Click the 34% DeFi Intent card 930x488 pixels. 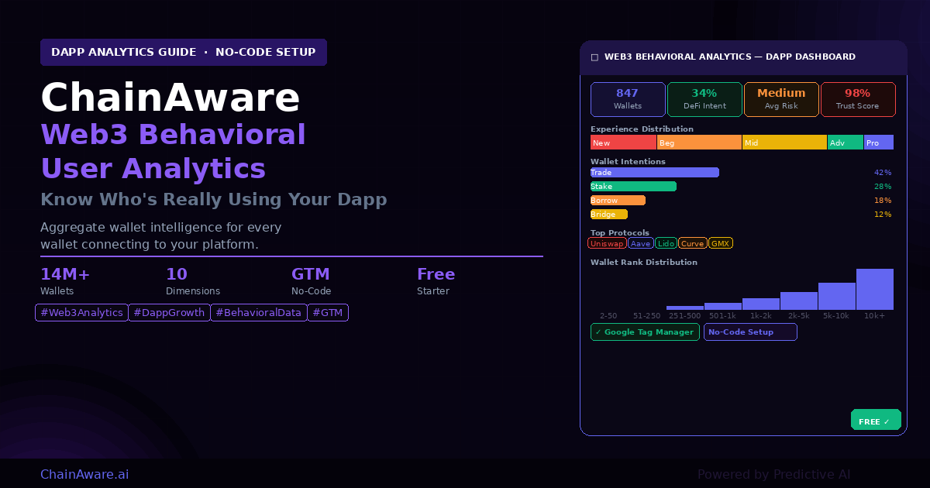tap(704, 99)
